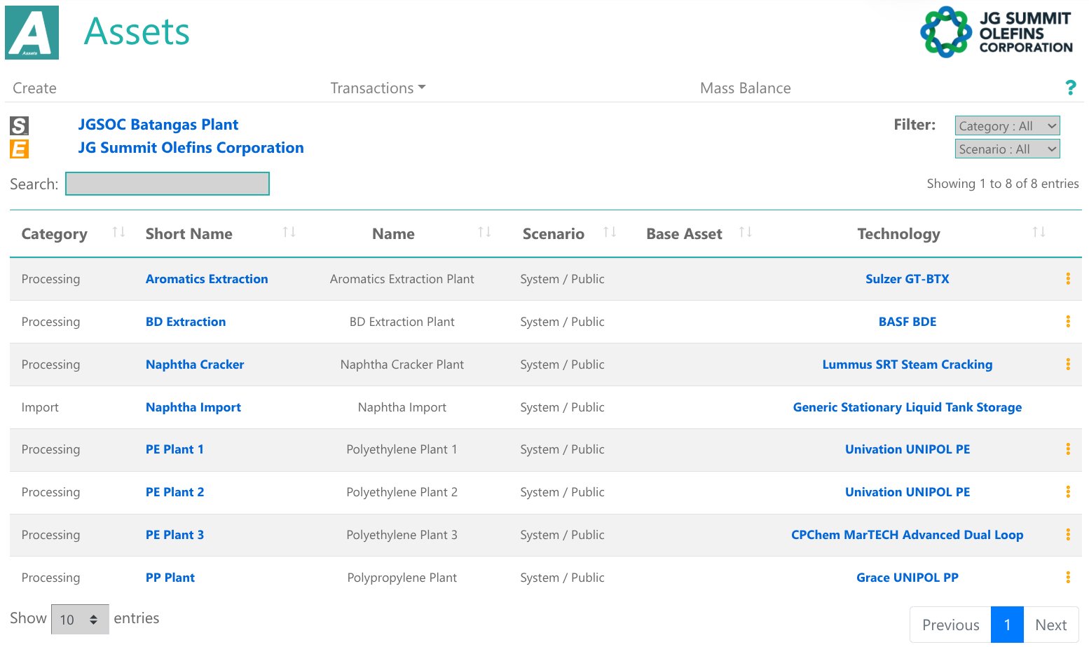Open the three-dot menu for PE Plant 3
The width and height of the screenshot is (1089, 647).
pos(1067,535)
